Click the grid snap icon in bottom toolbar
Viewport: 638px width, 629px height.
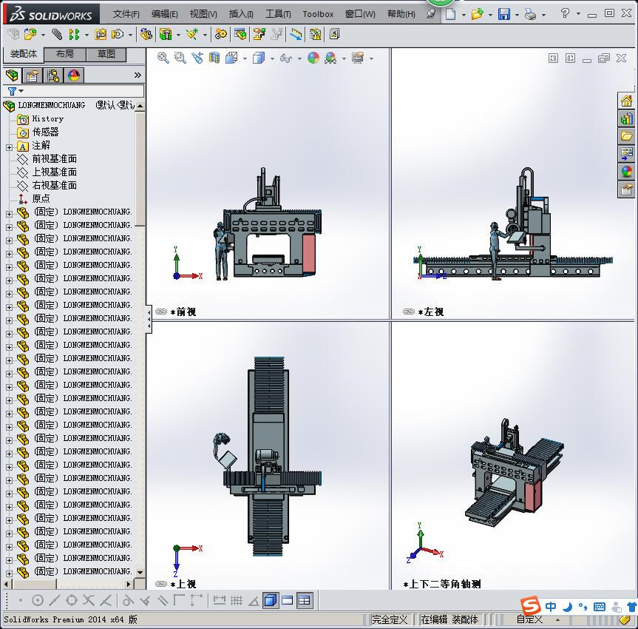pyautogui.click(x=237, y=600)
